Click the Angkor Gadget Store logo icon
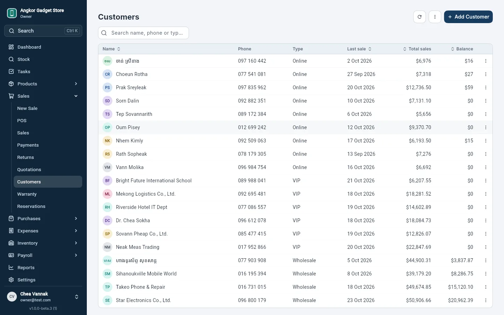 click(12, 13)
